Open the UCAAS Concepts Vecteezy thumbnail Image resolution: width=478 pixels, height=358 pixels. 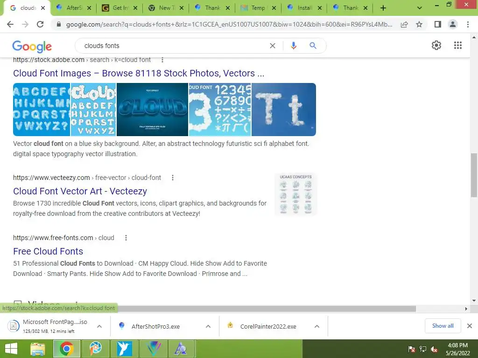pyautogui.click(x=295, y=194)
